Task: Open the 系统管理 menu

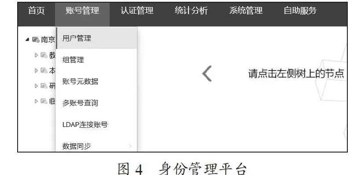Action: (246, 11)
